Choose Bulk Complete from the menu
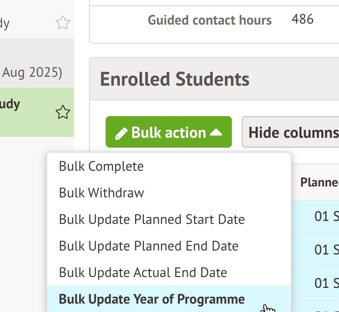Screen dimensions: 339x312 pyautogui.click(x=101, y=166)
